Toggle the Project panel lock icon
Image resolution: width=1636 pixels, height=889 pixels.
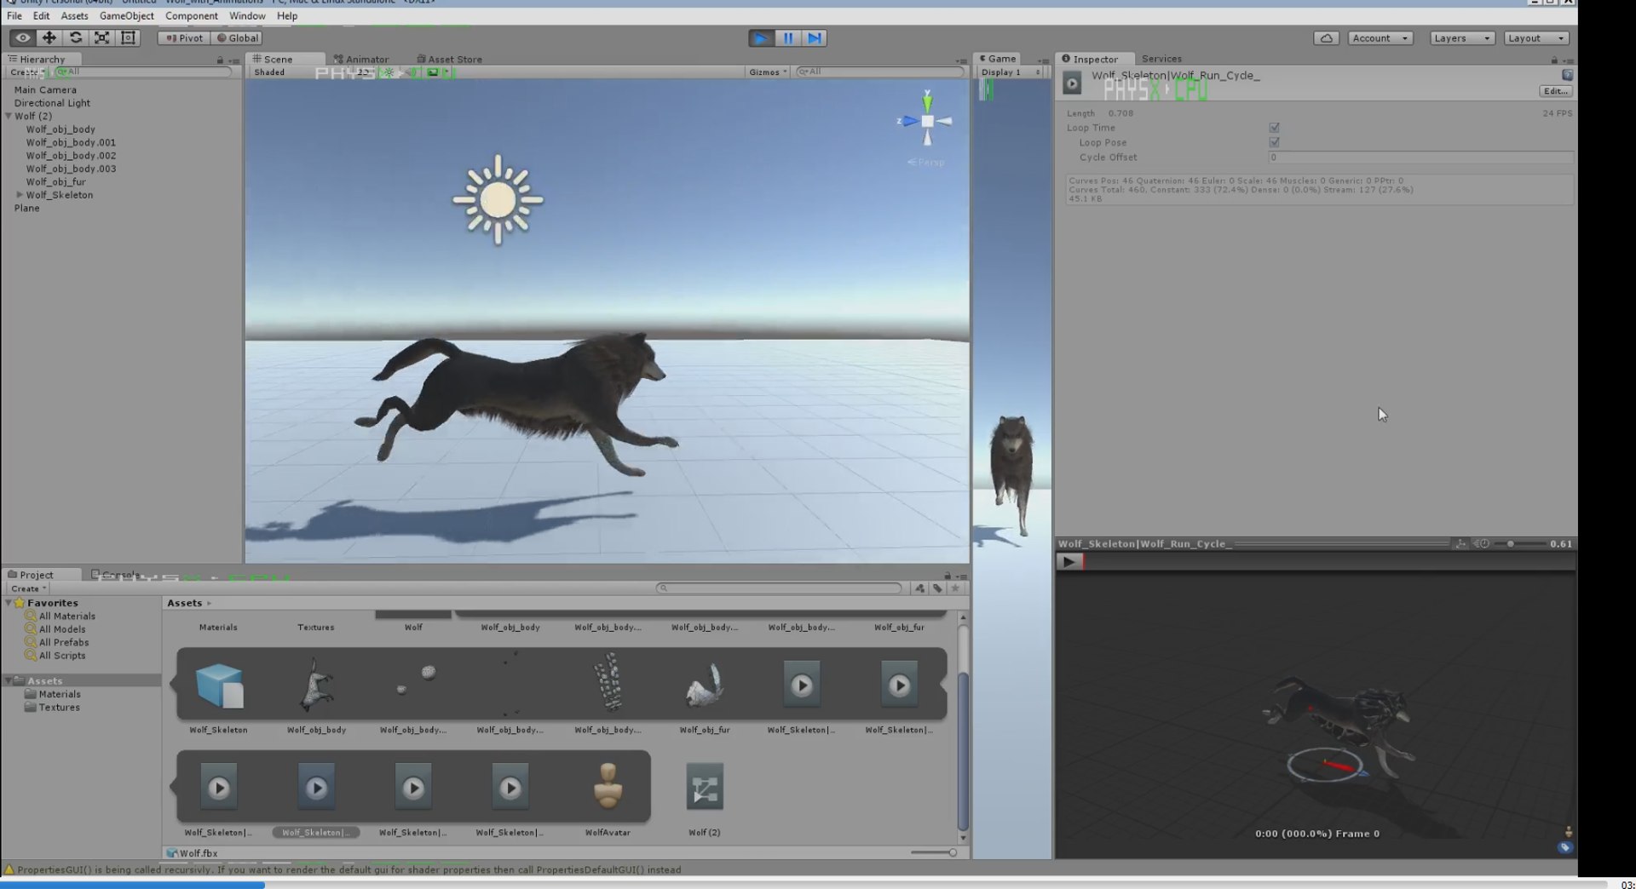click(x=947, y=576)
